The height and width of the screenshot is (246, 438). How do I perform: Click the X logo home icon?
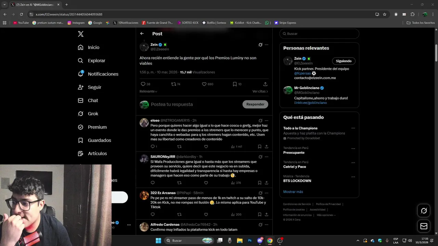(x=80, y=34)
